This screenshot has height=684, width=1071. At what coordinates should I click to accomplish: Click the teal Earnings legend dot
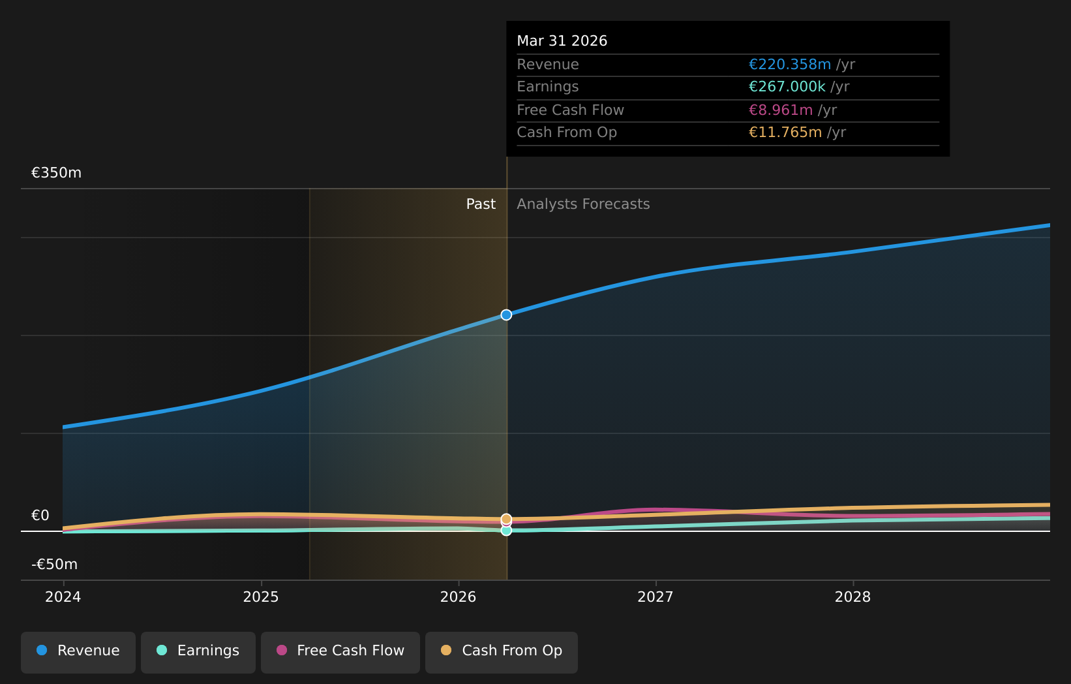162,650
